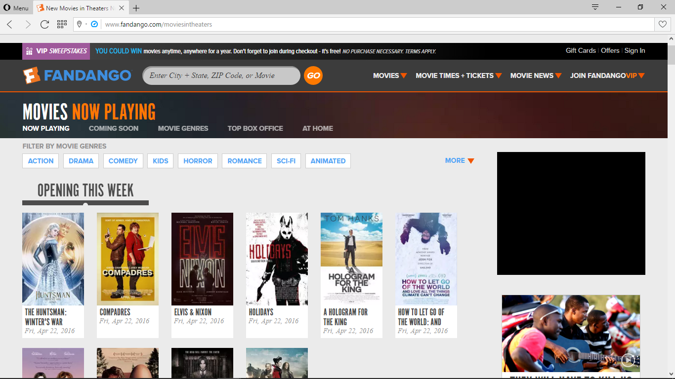Click the orange GO search button
The width and height of the screenshot is (675, 379).
[x=313, y=76]
